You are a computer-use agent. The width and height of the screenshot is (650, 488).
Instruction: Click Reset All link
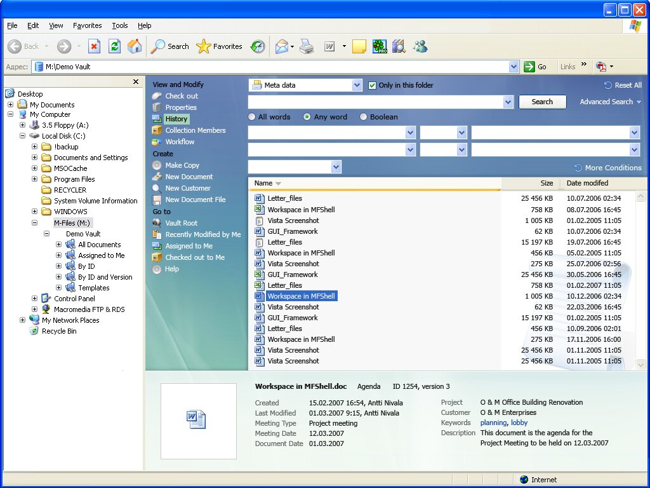[623, 85]
